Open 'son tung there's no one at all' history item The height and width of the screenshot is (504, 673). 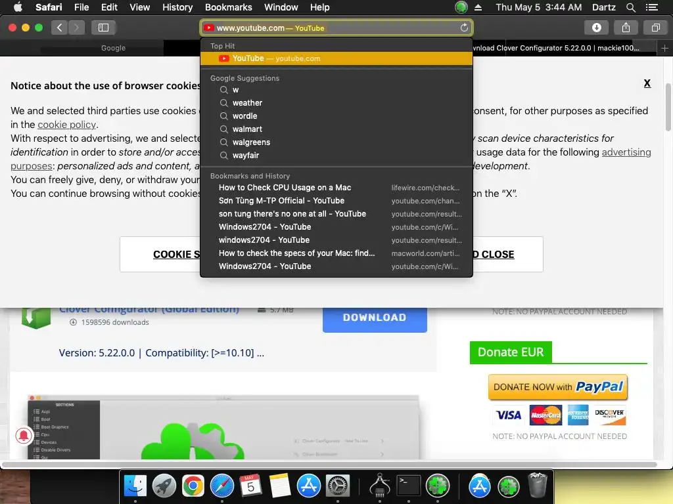[336, 214]
